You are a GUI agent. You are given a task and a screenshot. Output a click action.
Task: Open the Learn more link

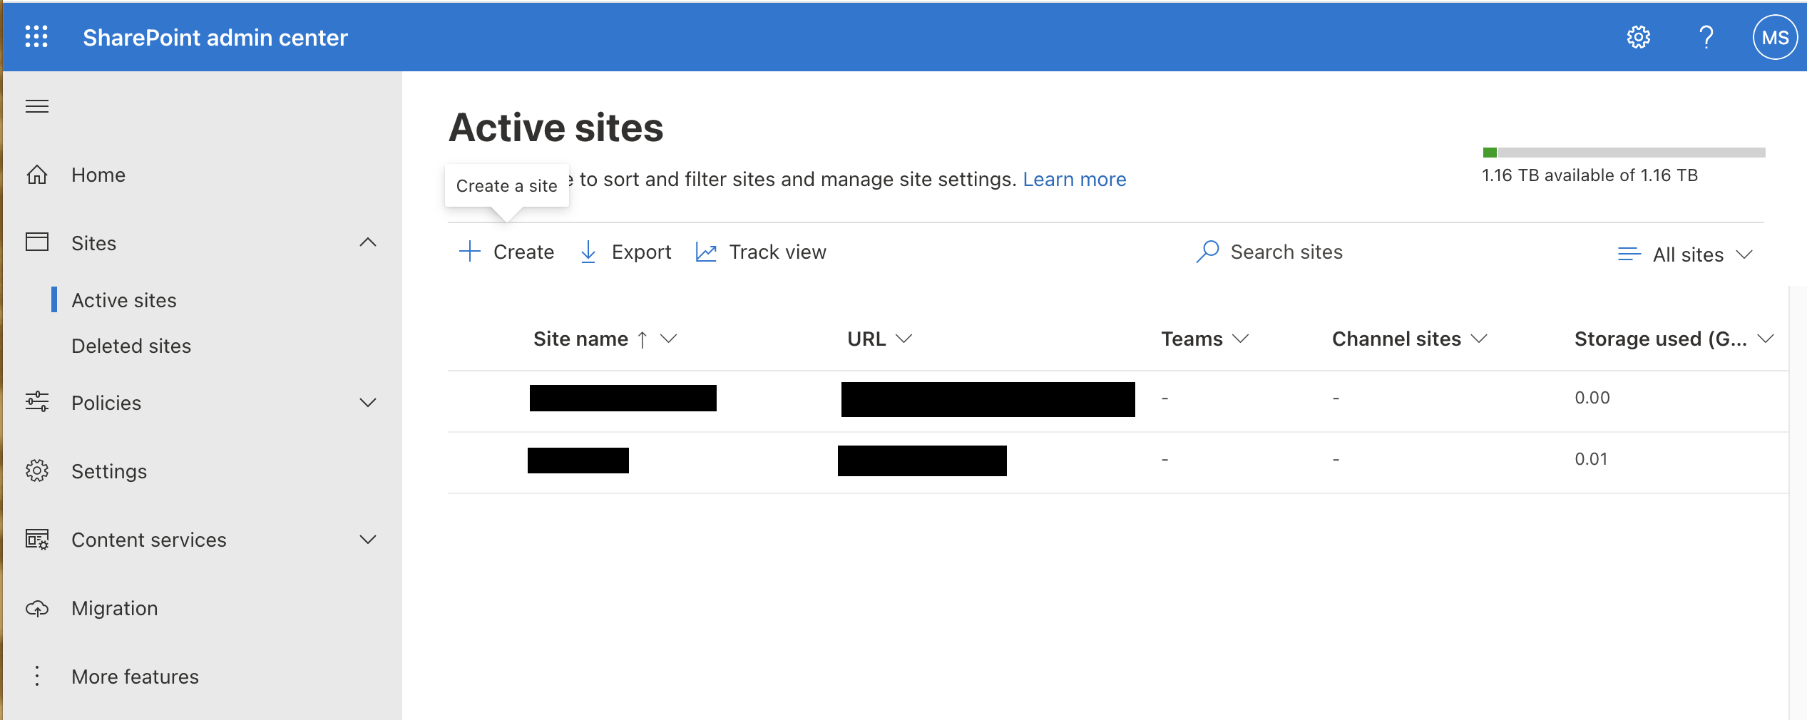tap(1074, 179)
